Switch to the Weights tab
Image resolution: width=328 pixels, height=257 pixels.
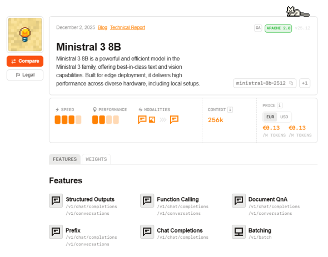[x=96, y=159]
